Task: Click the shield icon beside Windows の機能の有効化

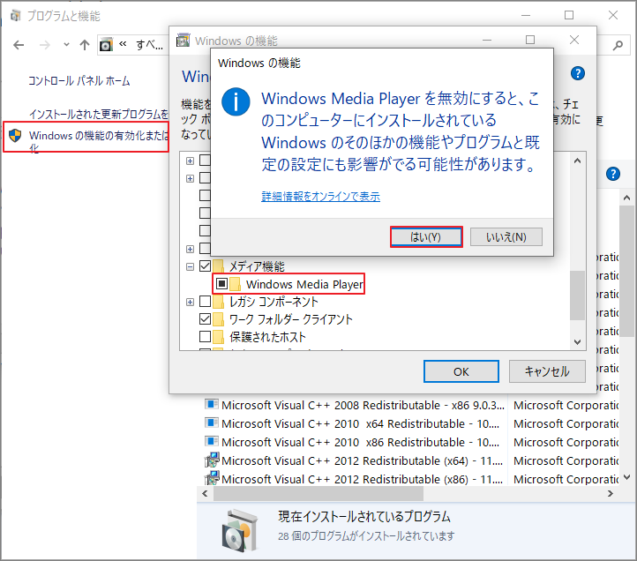Action: pyautogui.click(x=15, y=135)
